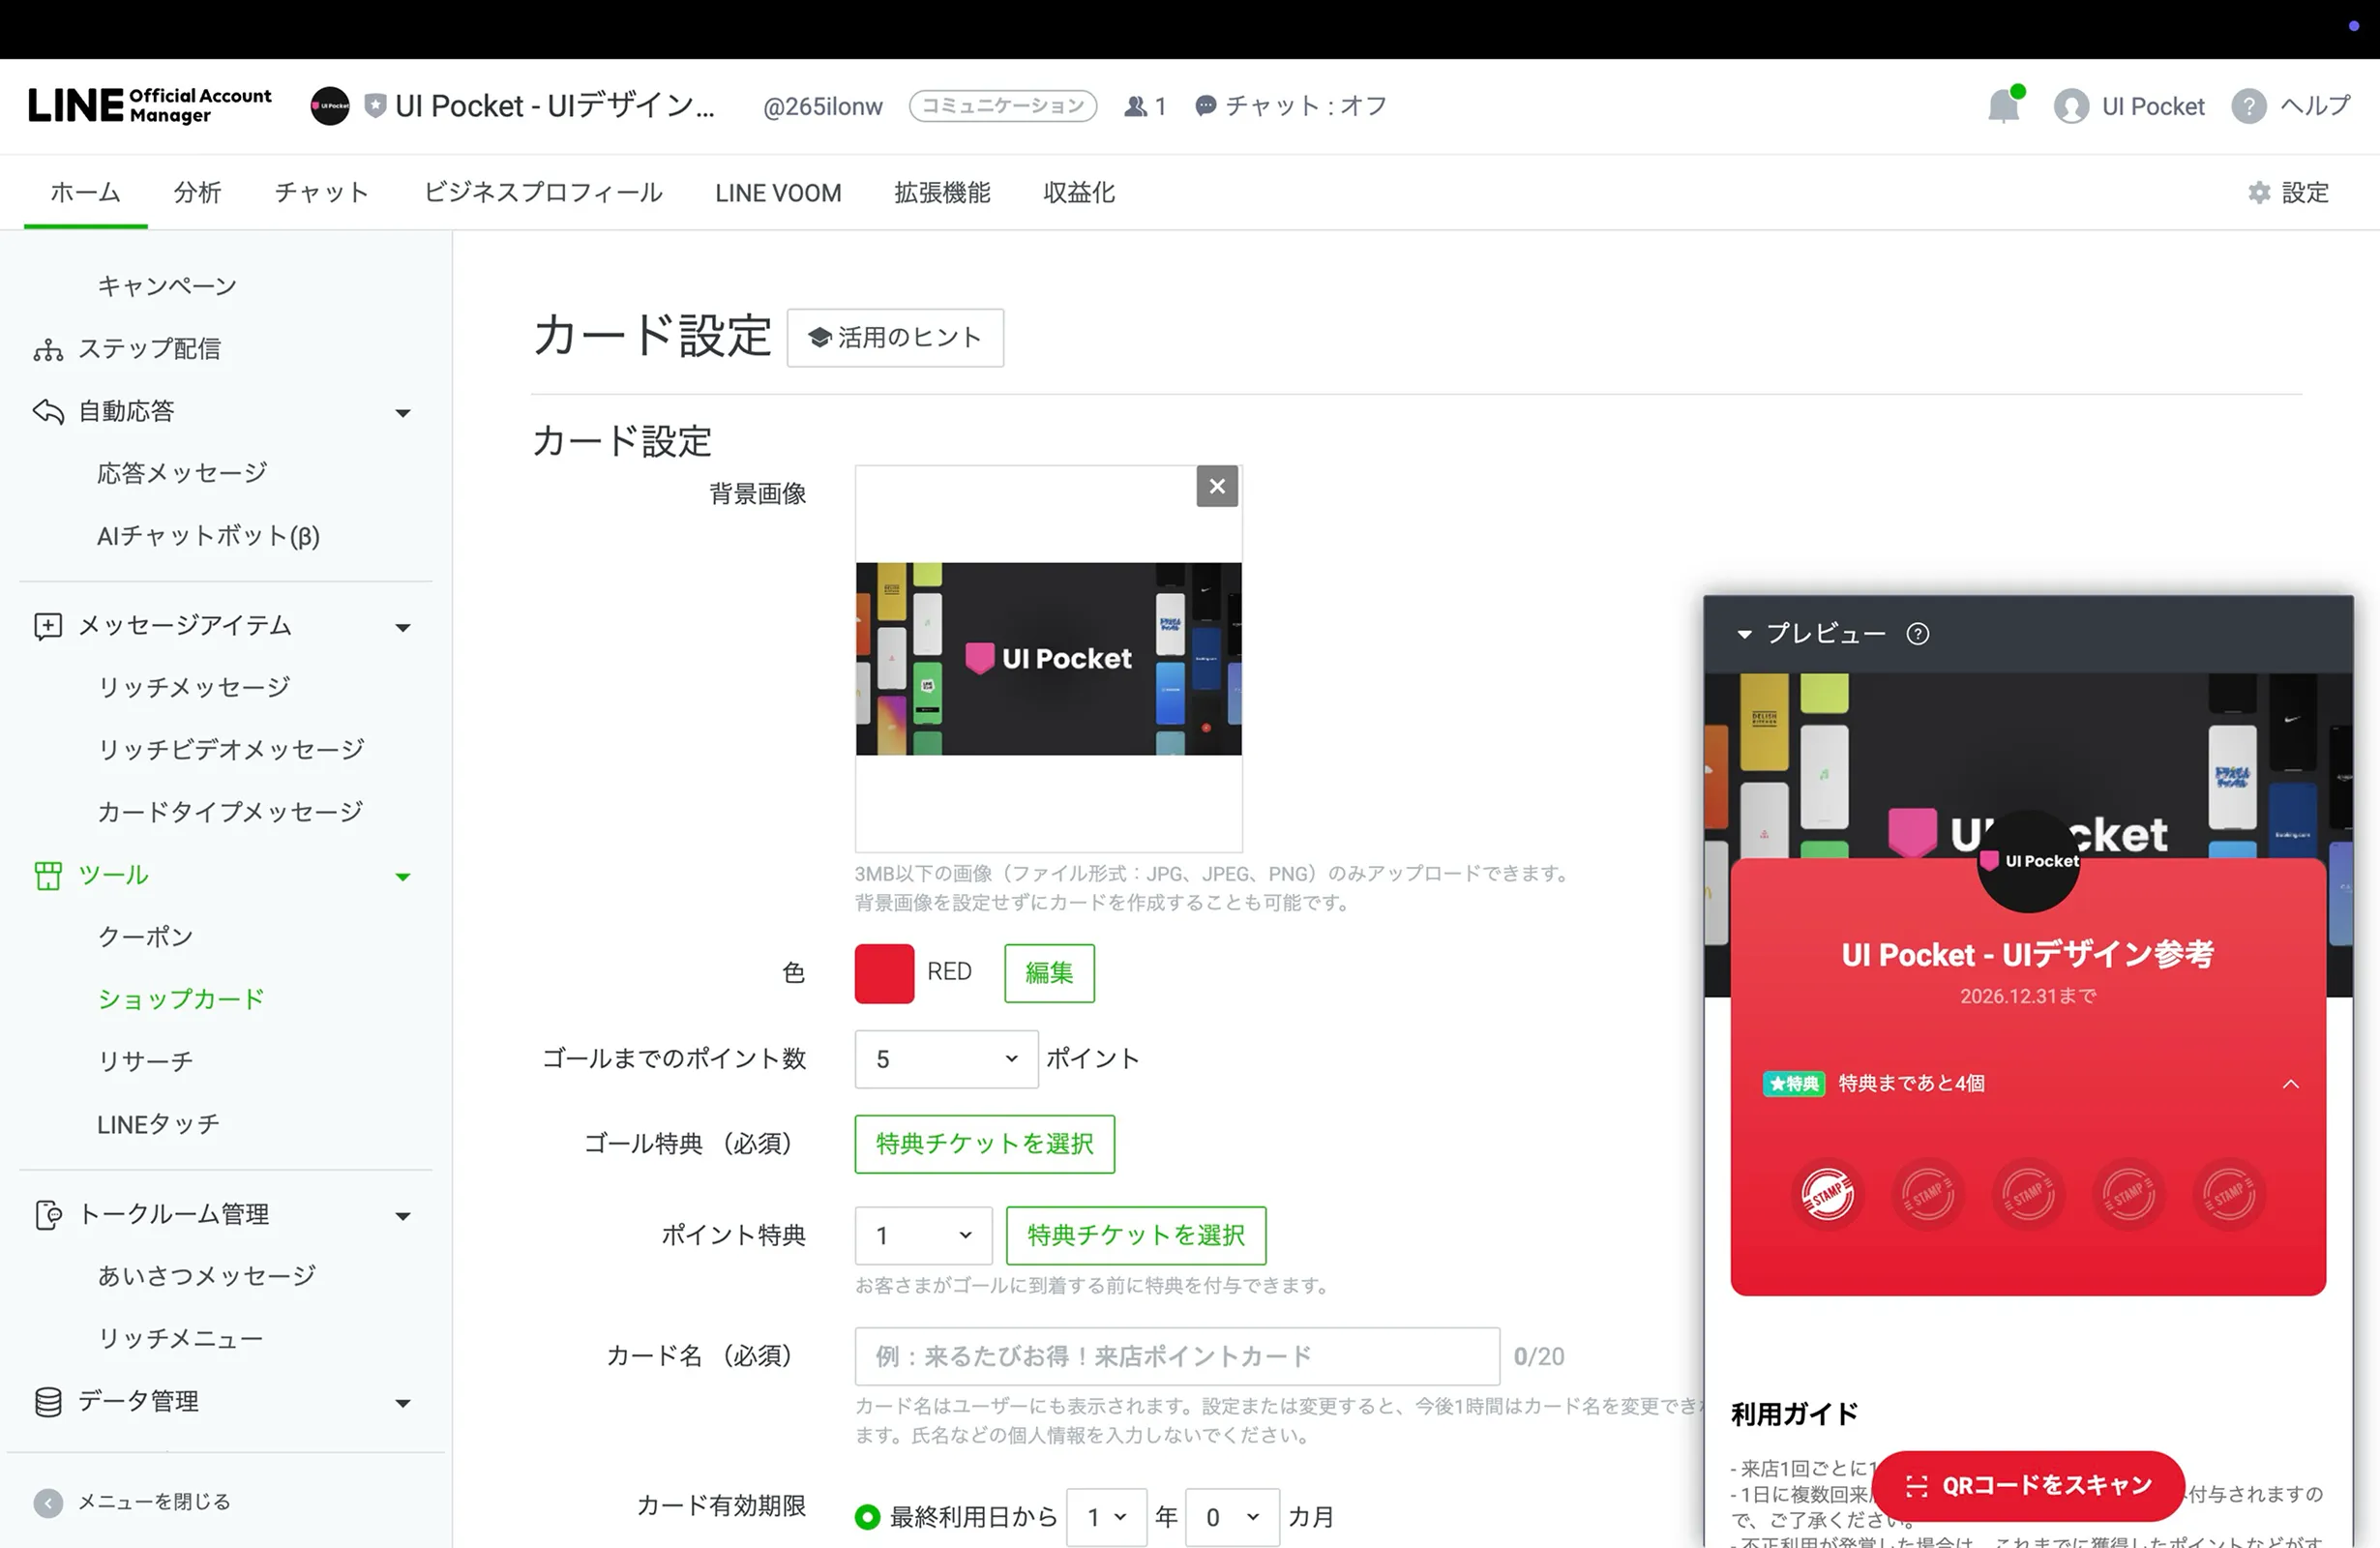This screenshot has width=2380, height=1548.
Task: Switch to the 分析 tab
Action: [x=197, y=192]
